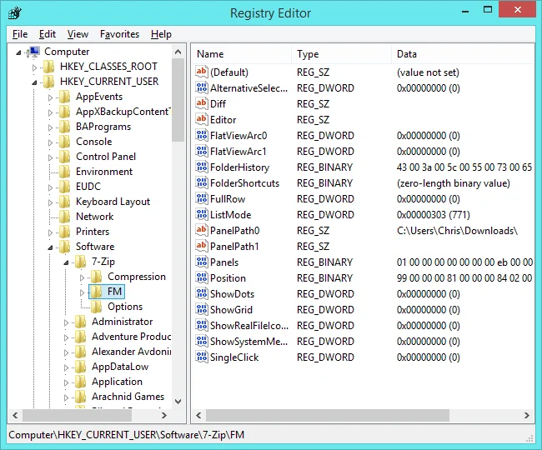Click the status bar registry path
Viewport: 542px width, 450px height.
click(127, 435)
